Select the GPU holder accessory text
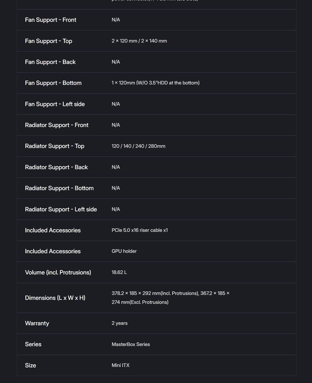 click(124, 251)
